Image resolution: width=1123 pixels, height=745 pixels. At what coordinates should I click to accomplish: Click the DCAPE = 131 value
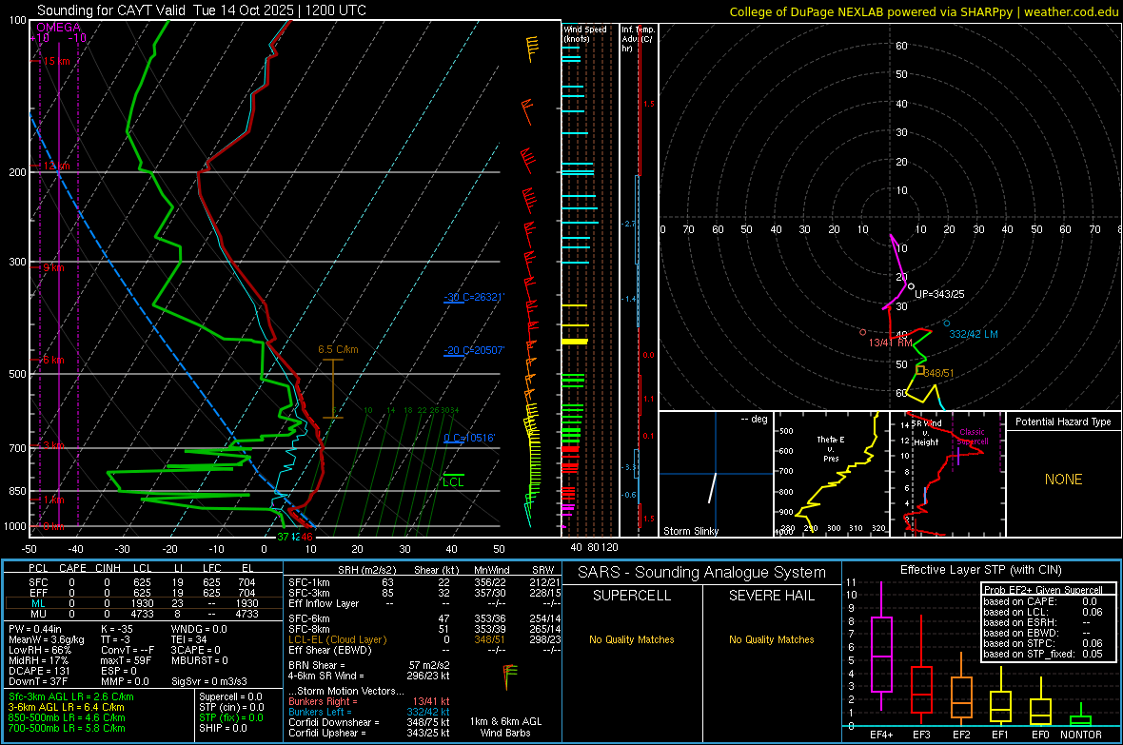39,671
